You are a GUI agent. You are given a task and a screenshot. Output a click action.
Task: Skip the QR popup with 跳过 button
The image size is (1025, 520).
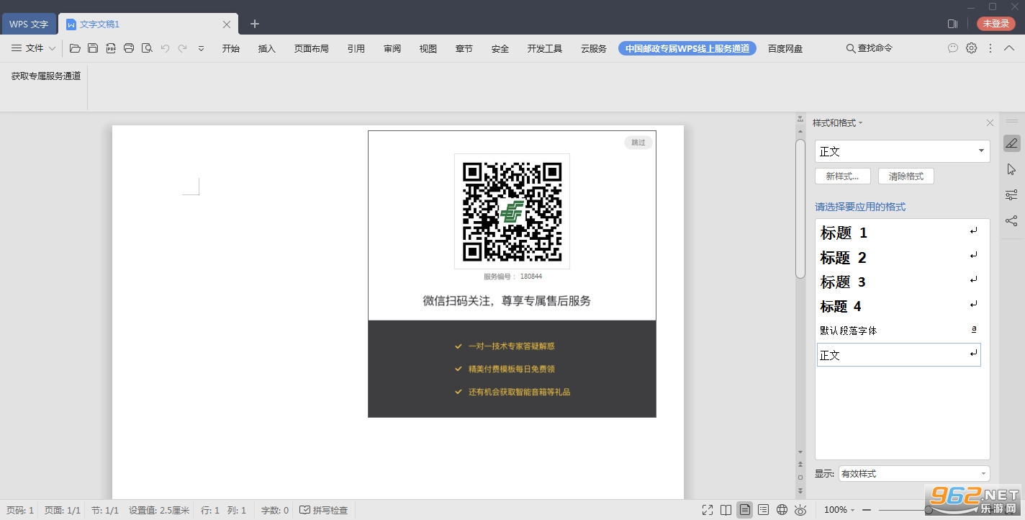[638, 143]
